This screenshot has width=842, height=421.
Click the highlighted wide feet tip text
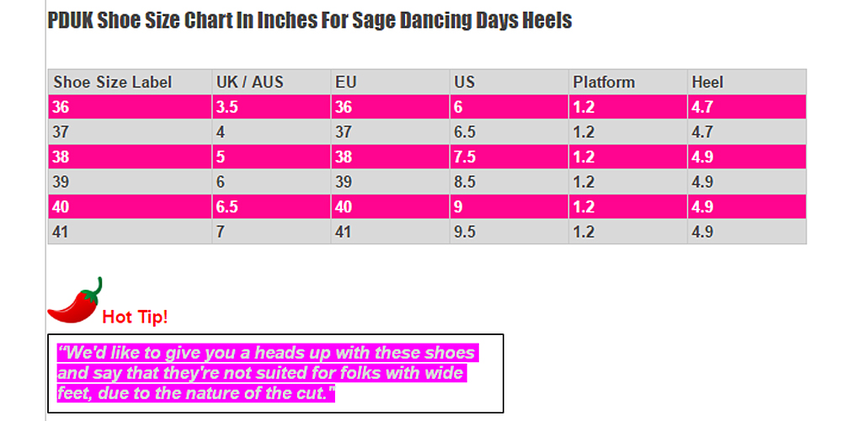tap(265, 372)
